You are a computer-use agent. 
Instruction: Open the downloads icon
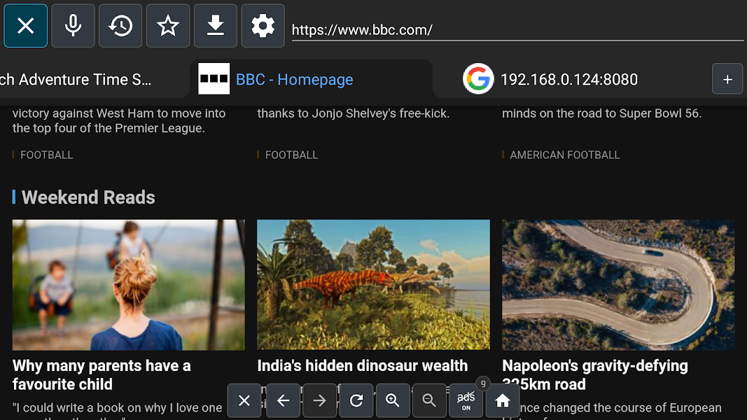tap(215, 26)
